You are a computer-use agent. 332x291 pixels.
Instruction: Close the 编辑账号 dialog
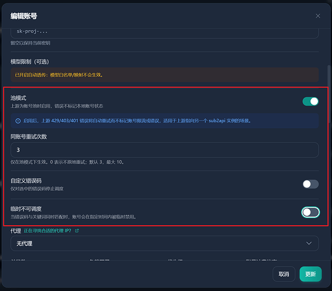point(317,16)
